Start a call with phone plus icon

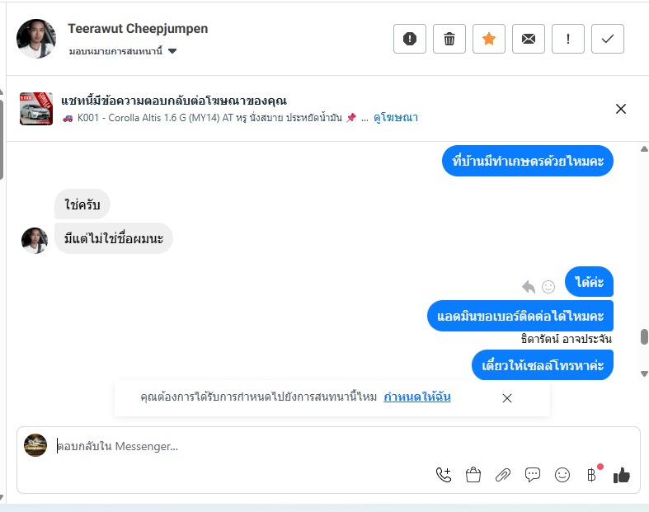pos(444,475)
